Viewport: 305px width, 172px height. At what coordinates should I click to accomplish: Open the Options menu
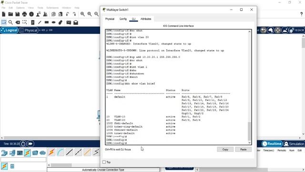pos(20,8)
